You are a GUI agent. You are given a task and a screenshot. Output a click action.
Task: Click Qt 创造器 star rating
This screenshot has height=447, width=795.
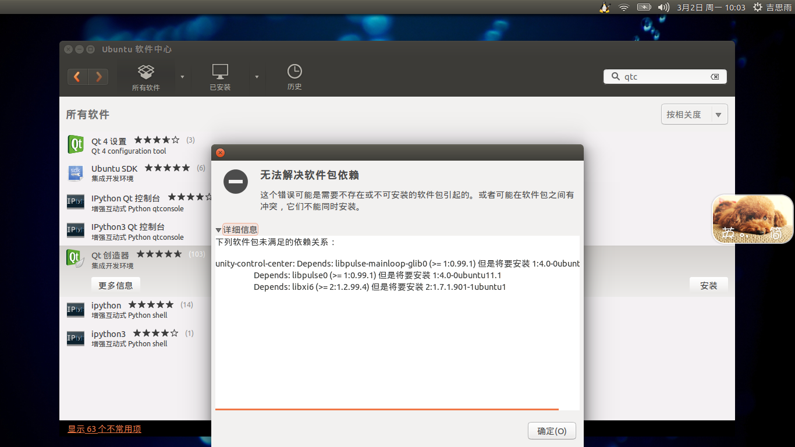click(x=159, y=254)
